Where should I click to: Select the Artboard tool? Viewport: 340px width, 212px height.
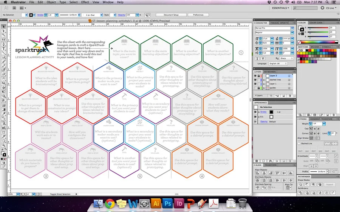pyautogui.click(x=3, y=132)
